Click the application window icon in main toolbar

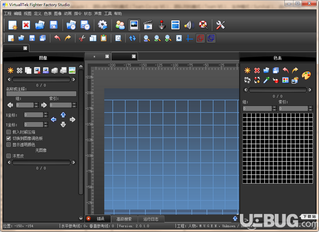(x=175, y=25)
